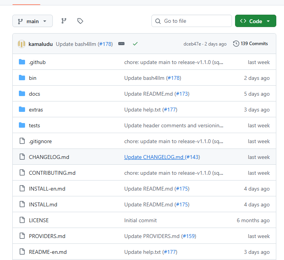Viewport: 284px width, 260px height.
Task: Click the Go to file search field
Action: (x=192, y=21)
